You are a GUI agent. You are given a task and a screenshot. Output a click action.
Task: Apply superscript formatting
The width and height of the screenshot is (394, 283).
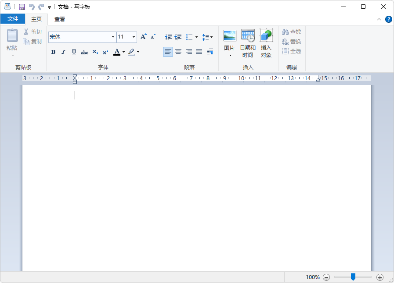[x=105, y=52]
